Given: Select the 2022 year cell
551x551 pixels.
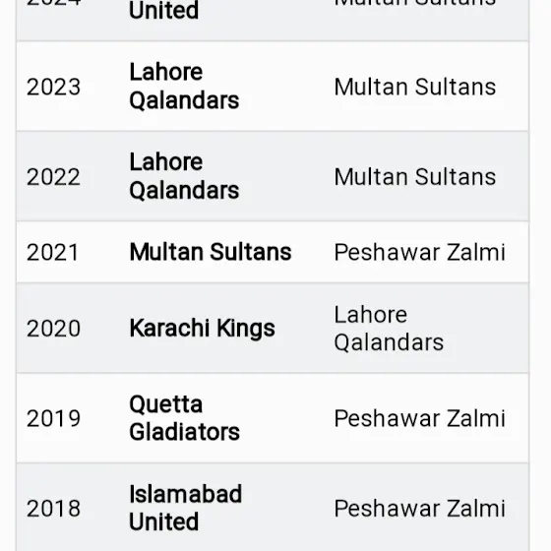Looking at the screenshot, I should point(53,177).
